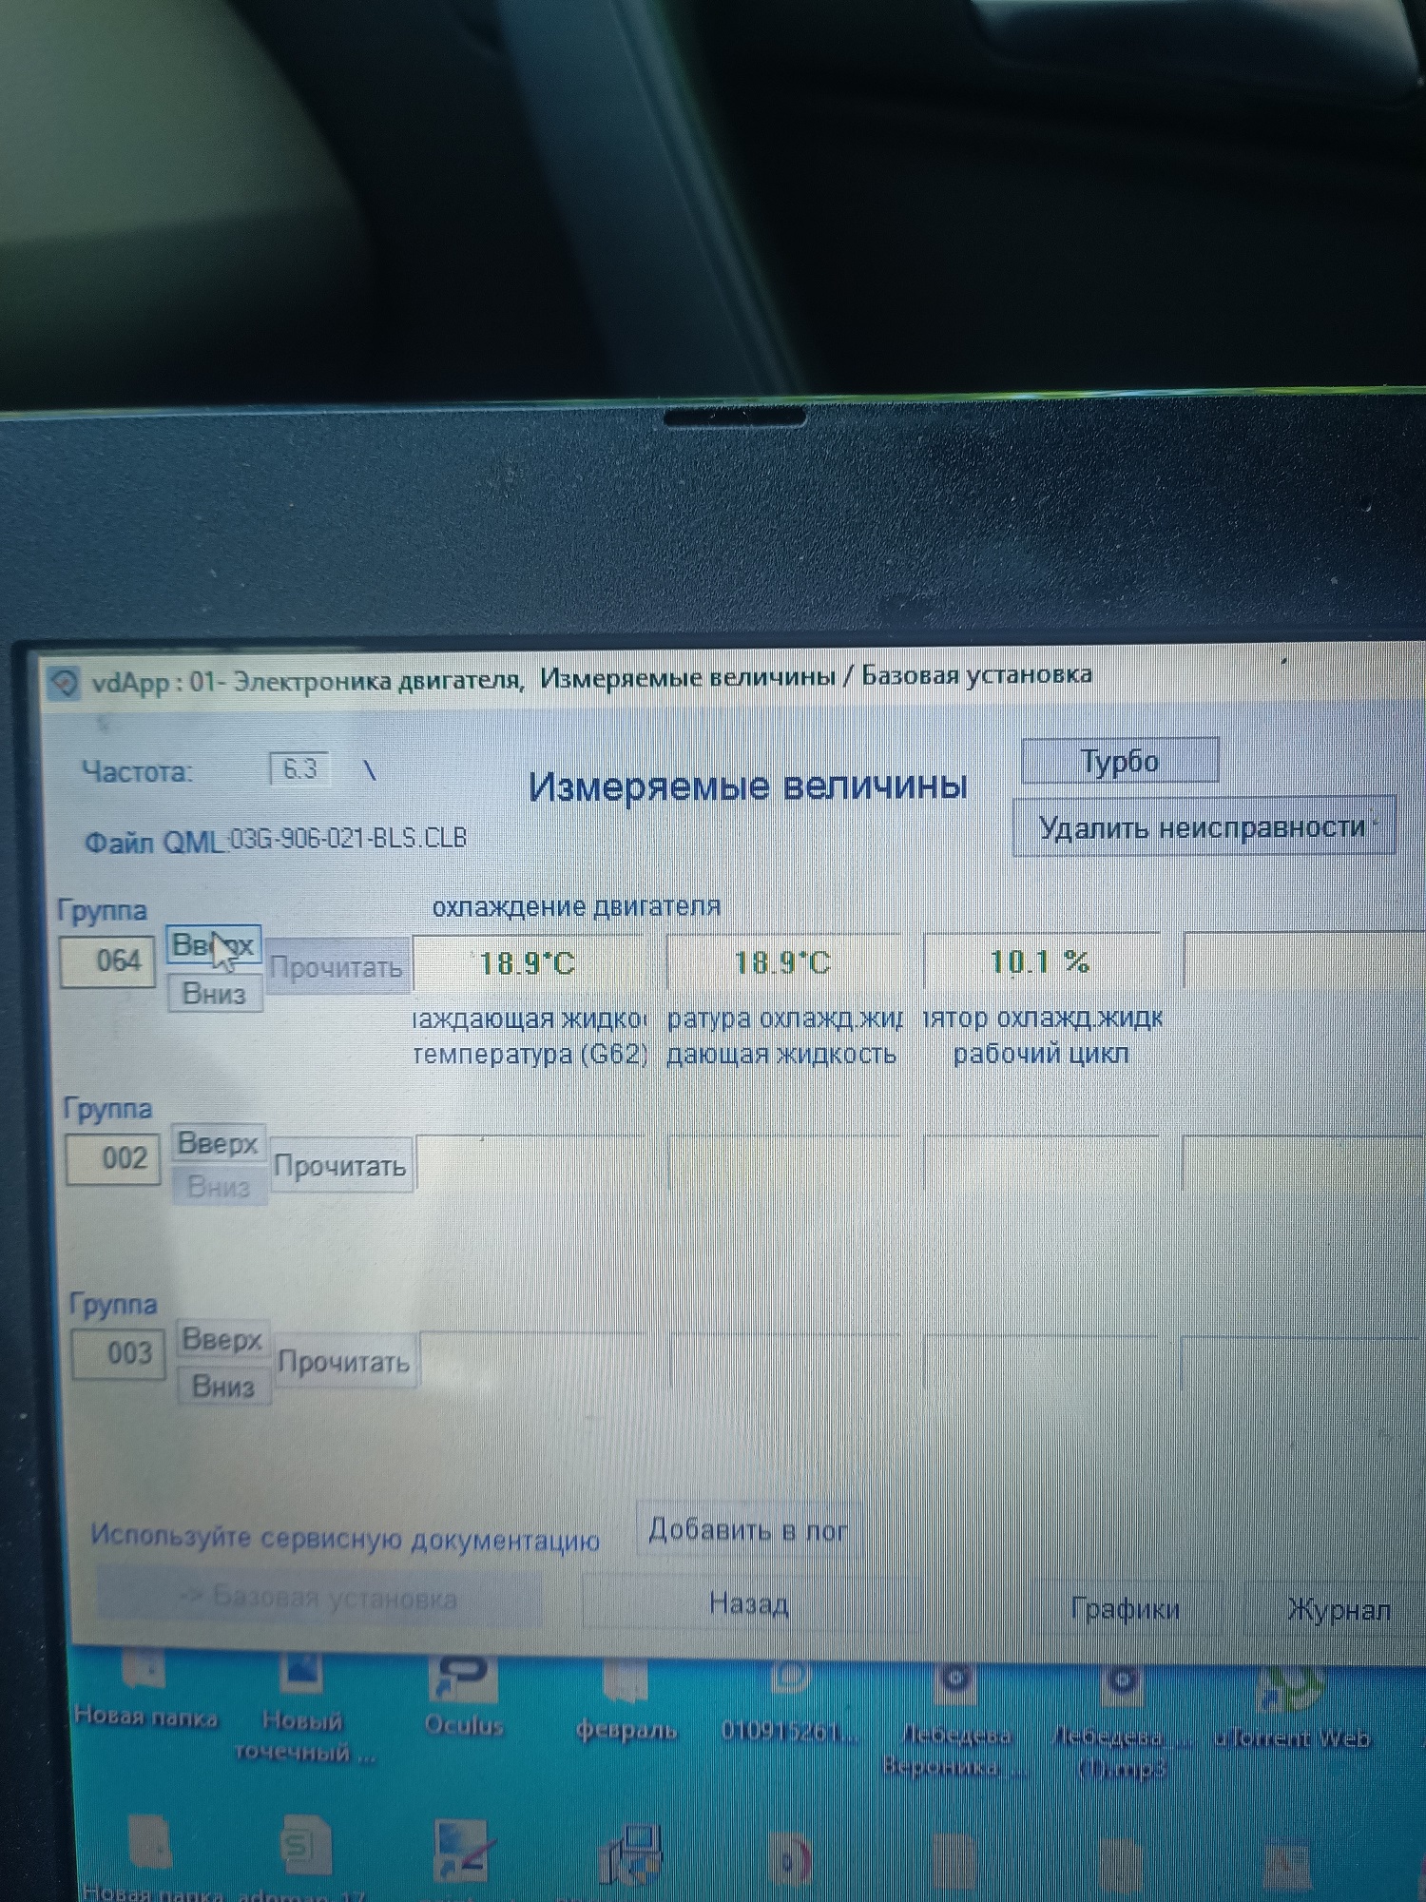The width and height of the screenshot is (1426, 1902).
Task: Click the group number field showing 003
Action: pyautogui.click(x=120, y=1352)
